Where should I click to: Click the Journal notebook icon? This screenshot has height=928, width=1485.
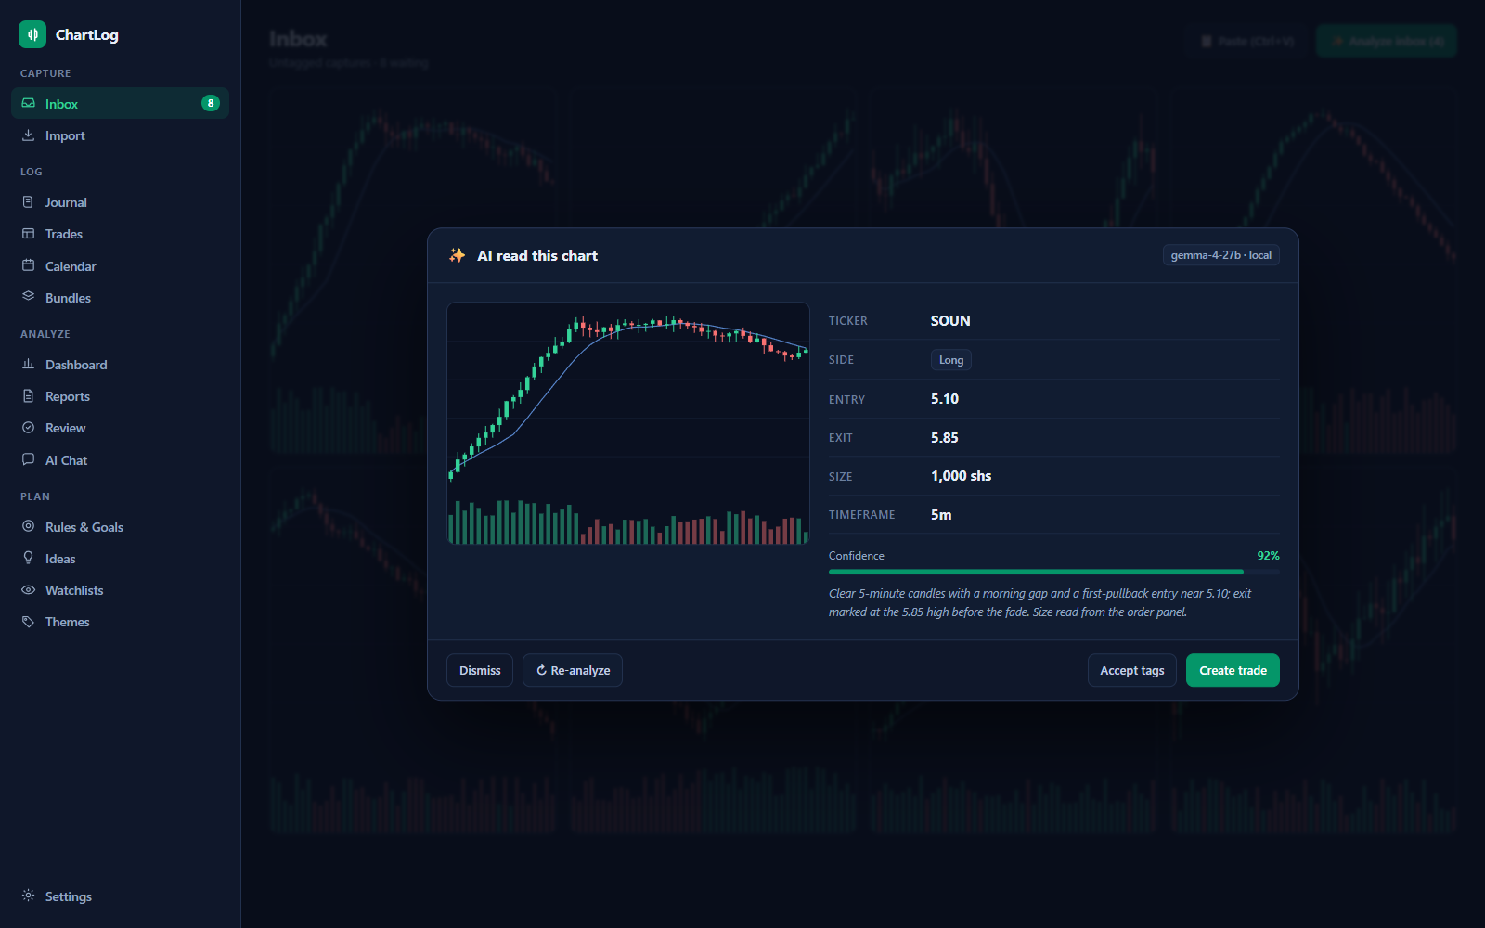[x=29, y=201]
